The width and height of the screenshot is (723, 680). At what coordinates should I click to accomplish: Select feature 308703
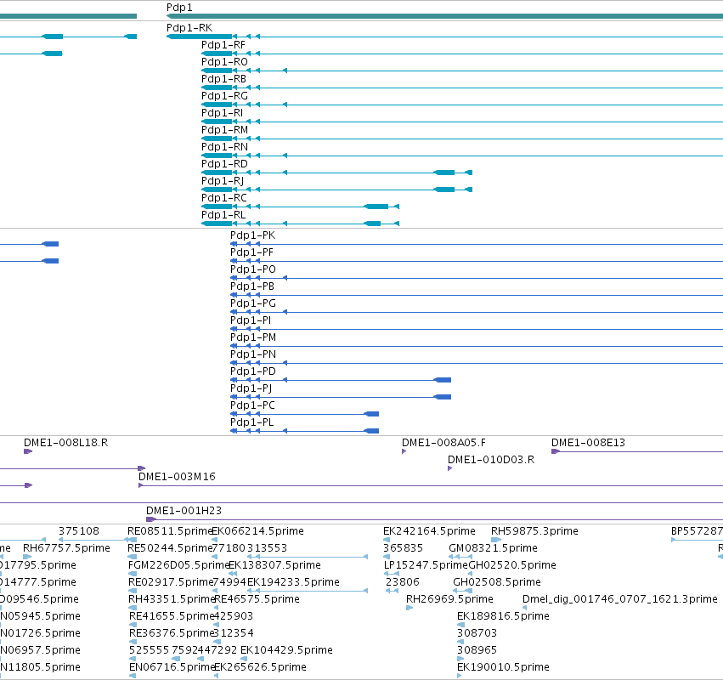[477, 633]
